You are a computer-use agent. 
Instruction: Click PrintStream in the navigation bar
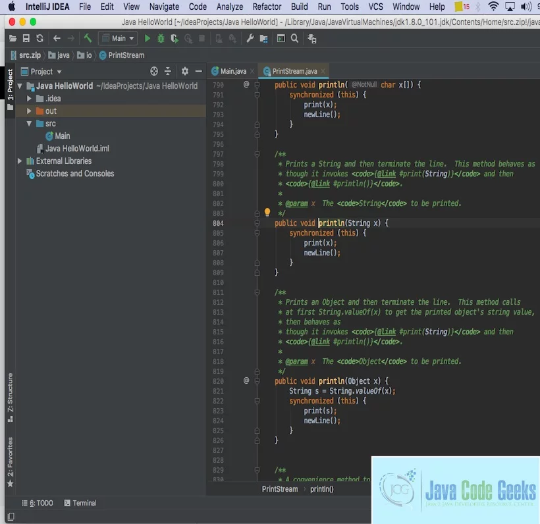point(122,55)
